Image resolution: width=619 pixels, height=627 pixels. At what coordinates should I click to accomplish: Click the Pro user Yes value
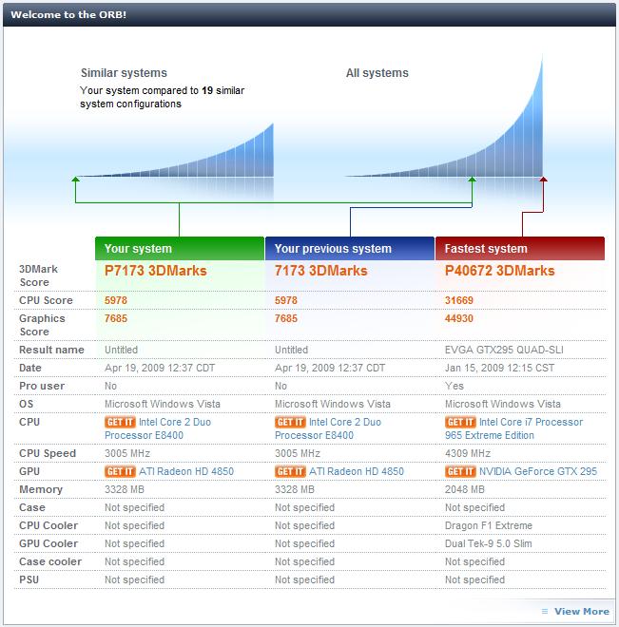[455, 386]
